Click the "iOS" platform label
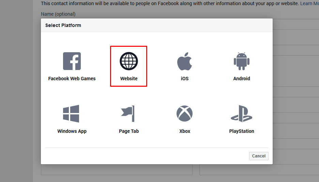The width and height of the screenshot is (319, 182). click(185, 79)
